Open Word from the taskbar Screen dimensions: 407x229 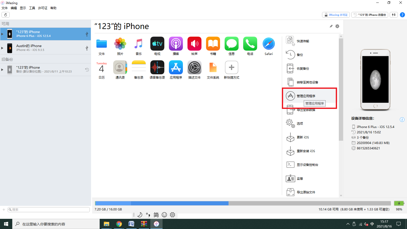coord(131,224)
